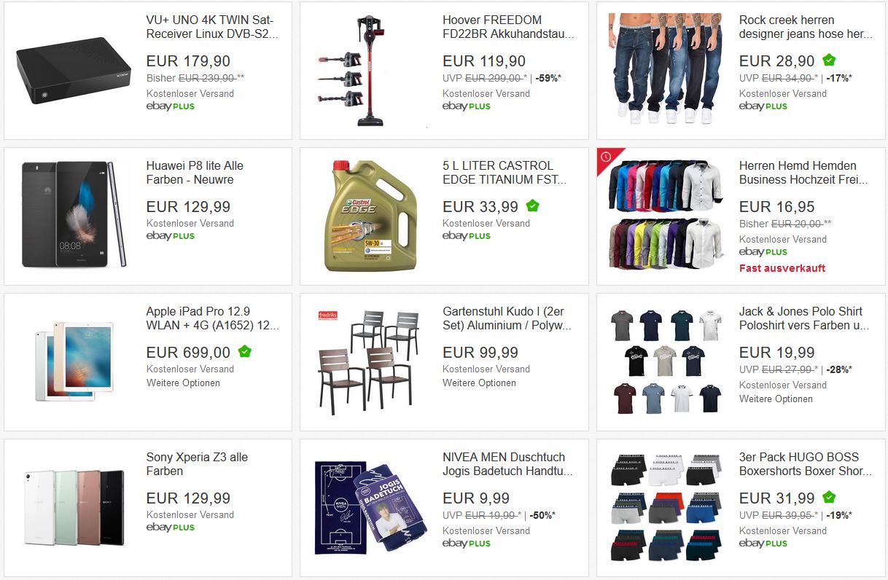Click the Fast ausverkauft label on shirts
Viewport: 888px width, 580px height.
coord(782,268)
